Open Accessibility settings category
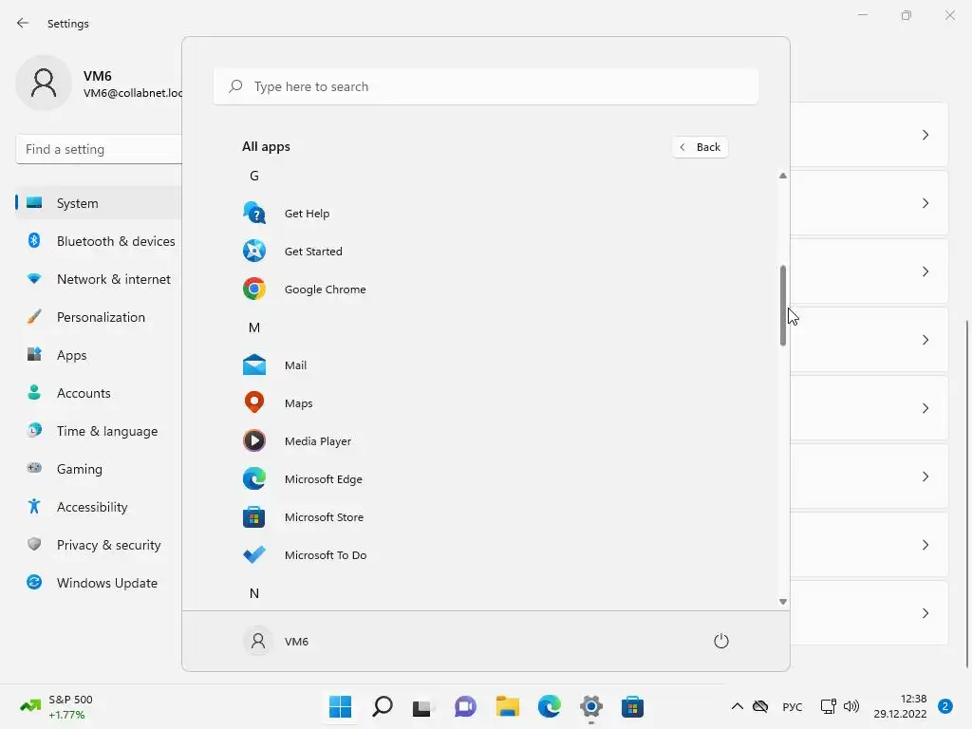 [x=99, y=507]
